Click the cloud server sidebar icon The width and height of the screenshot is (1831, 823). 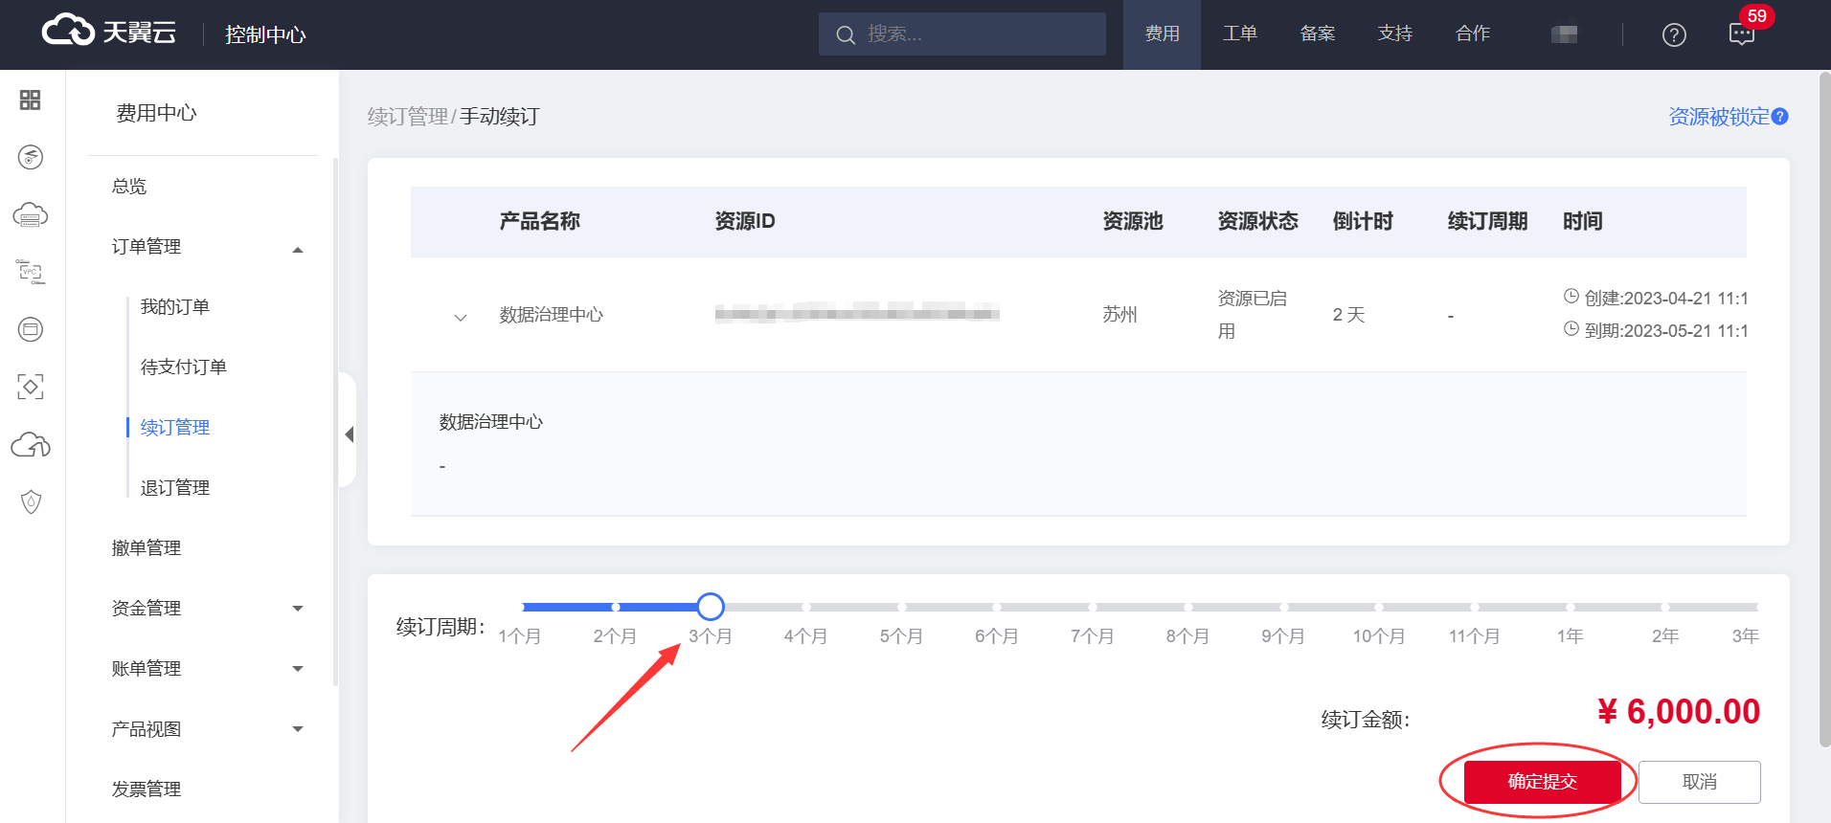point(31,214)
